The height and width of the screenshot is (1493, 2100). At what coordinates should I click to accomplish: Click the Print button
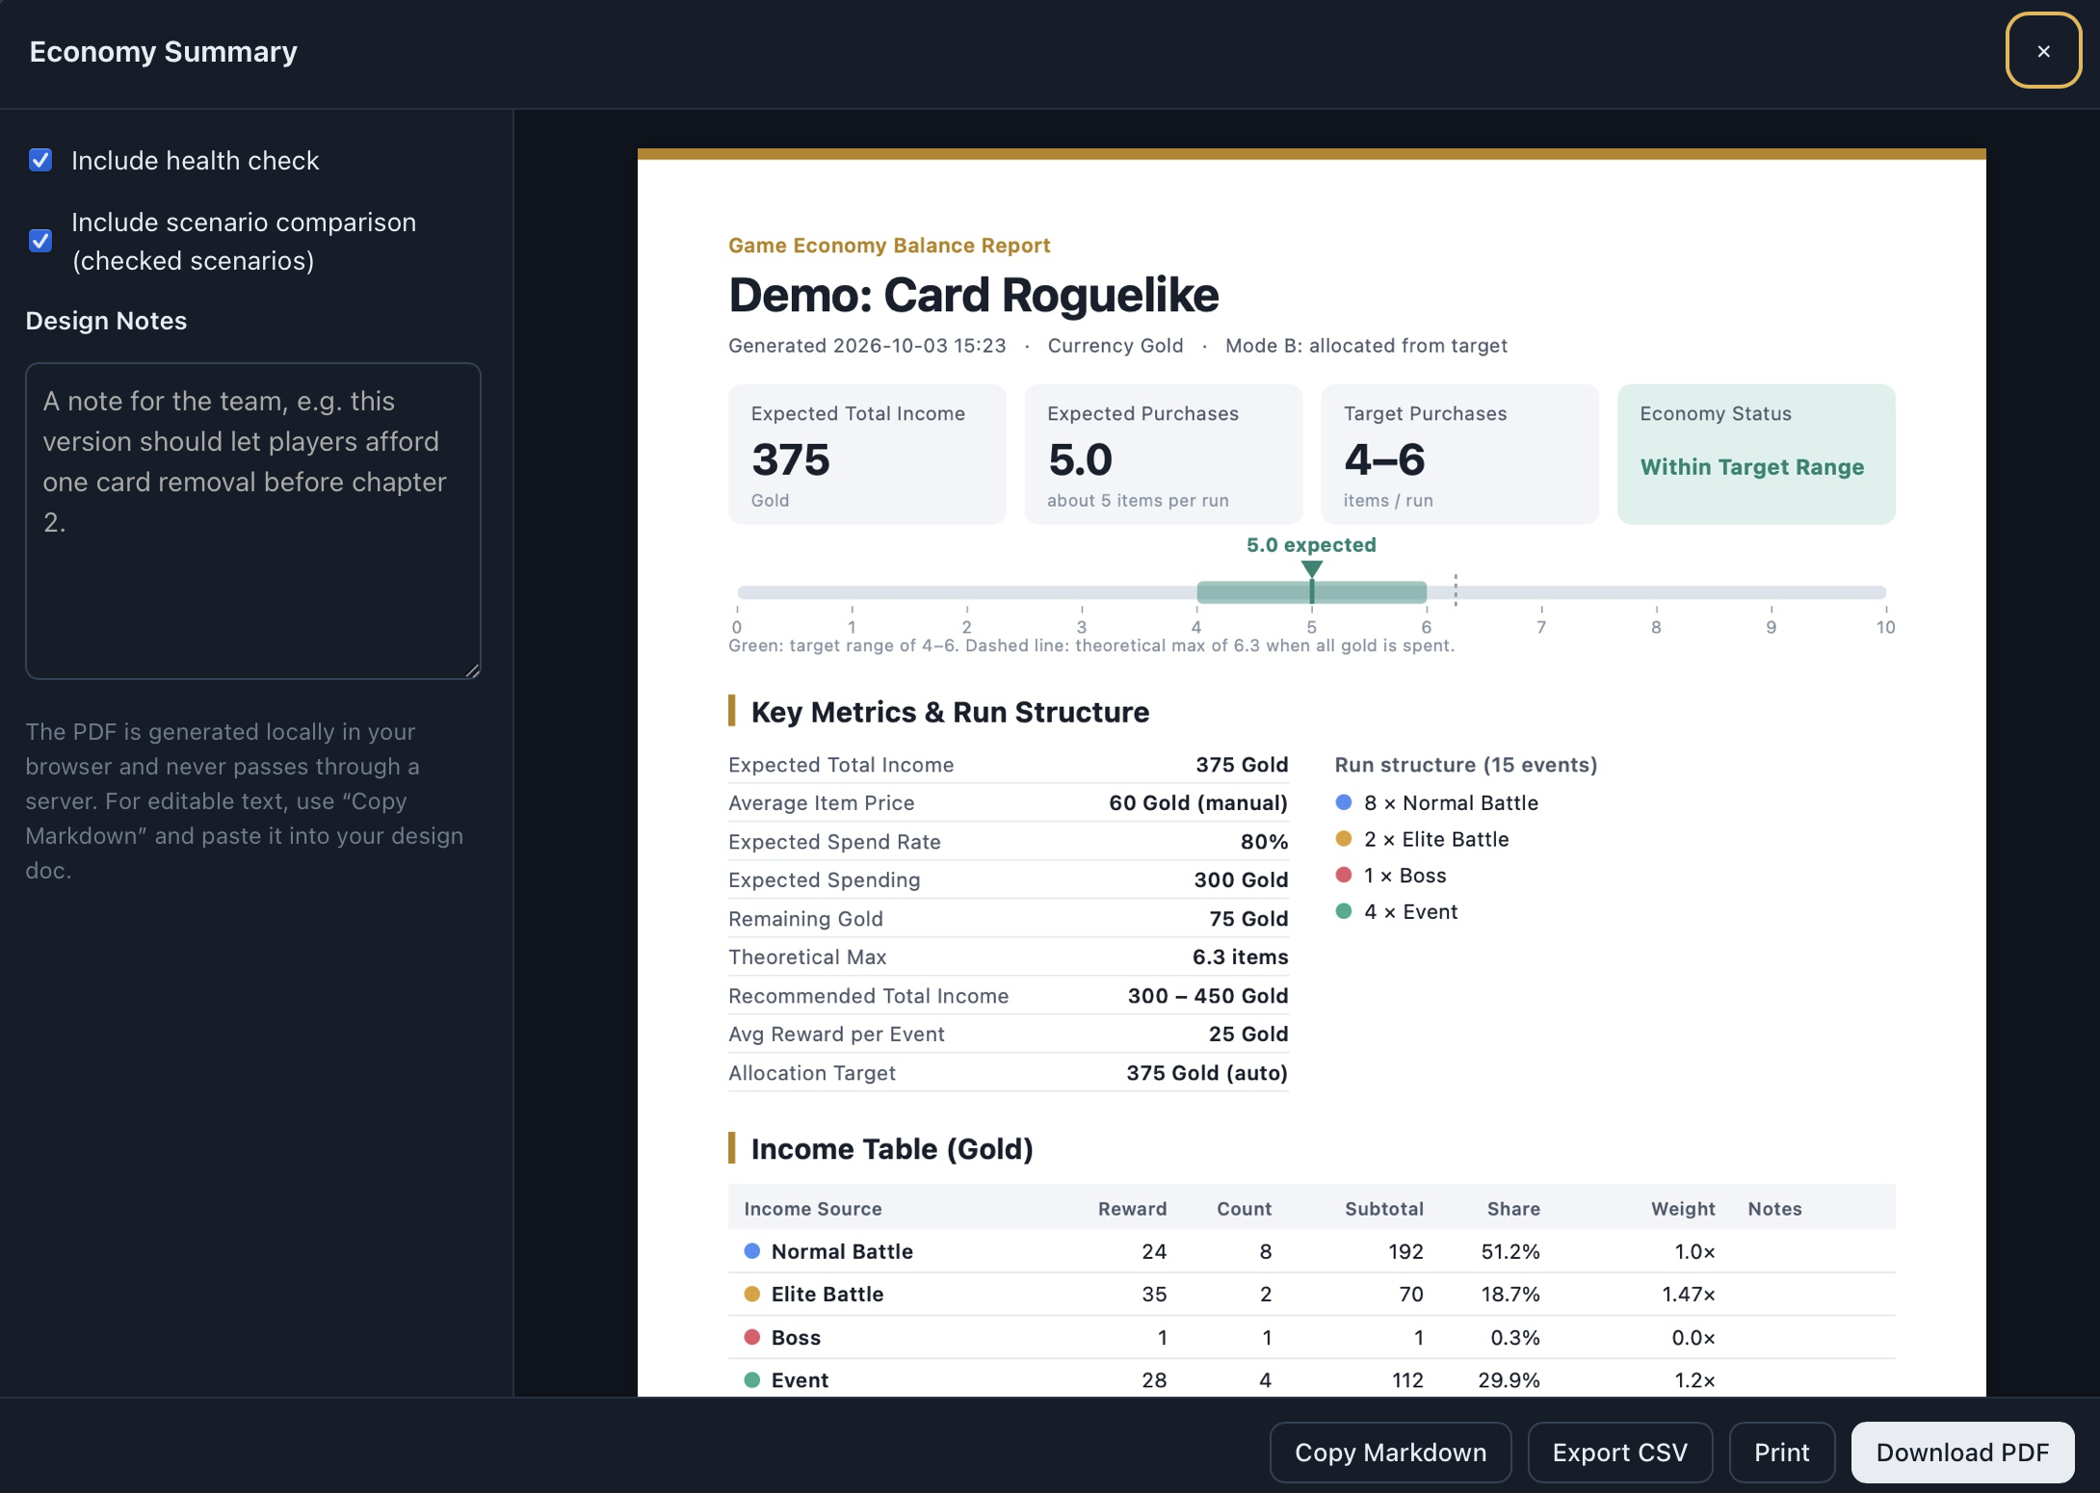click(x=1782, y=1453)
